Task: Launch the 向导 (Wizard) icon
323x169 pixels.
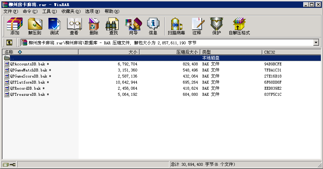Action: click(133, 26)
